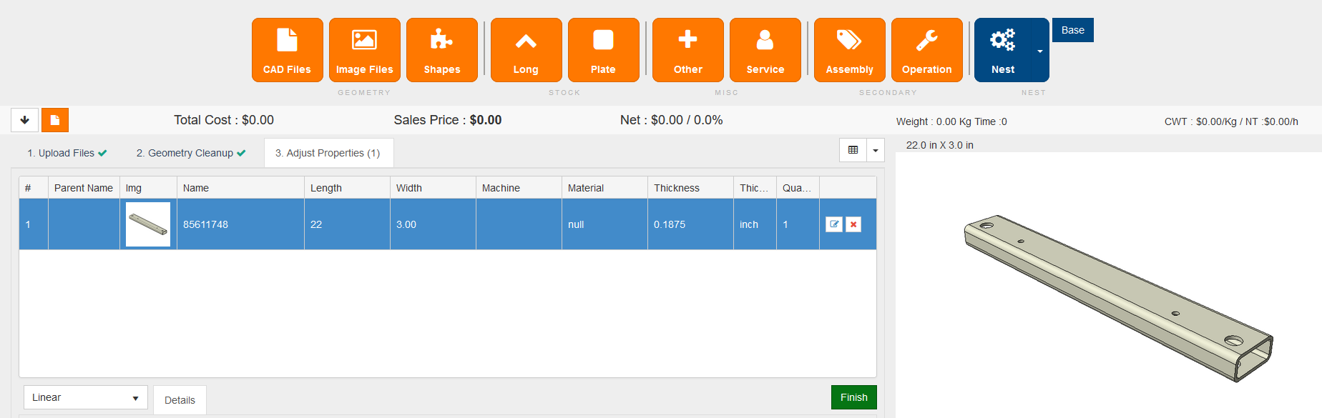This screenshot has width=1322, height=418.
Task: Click the part thumbnail image in row
Action: (148, 224)
